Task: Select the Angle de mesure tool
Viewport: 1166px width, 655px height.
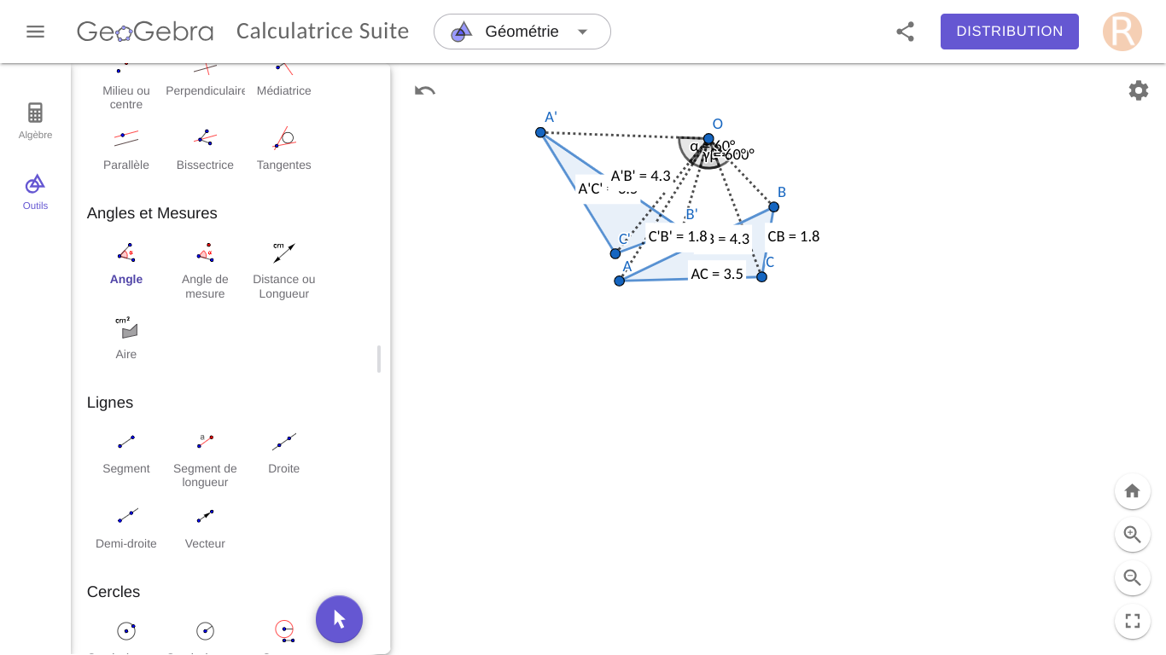Action: click(x=205, y=270)
